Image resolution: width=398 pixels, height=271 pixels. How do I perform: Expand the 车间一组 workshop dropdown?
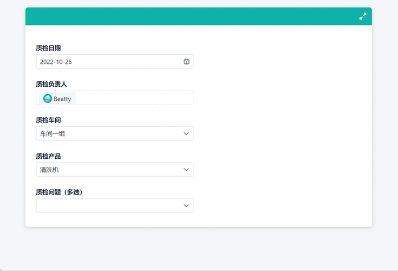(108, 133)
